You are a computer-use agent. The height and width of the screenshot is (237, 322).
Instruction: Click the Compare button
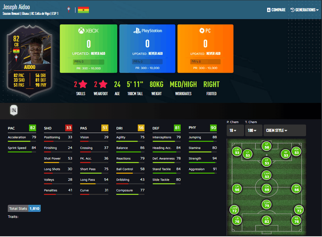pos(276,10)
